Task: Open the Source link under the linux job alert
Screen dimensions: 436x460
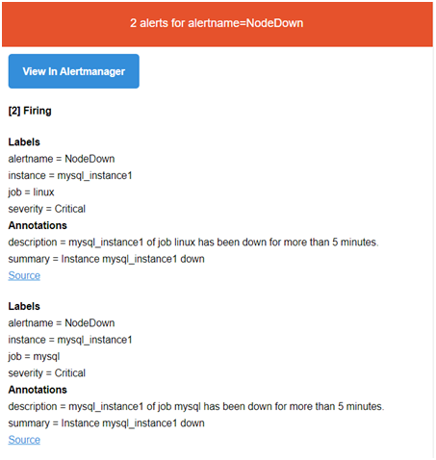Action: coord(24,275)
